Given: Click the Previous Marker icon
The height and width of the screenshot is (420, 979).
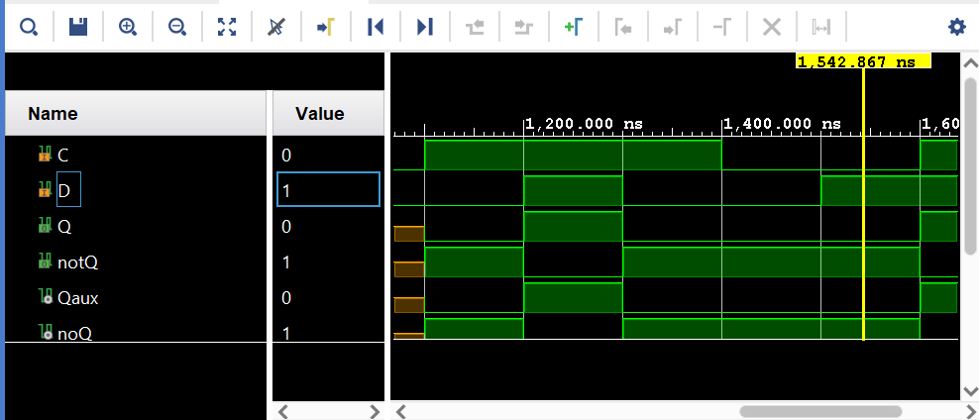Looking at the screenshot, I should click(622, 27).
